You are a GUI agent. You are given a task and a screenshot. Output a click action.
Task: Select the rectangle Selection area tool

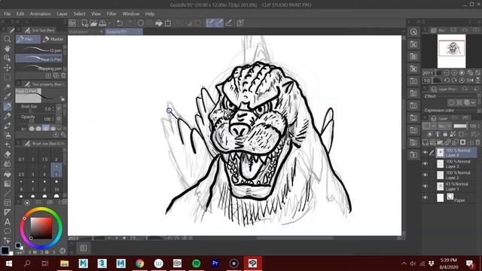click(7, 77)
